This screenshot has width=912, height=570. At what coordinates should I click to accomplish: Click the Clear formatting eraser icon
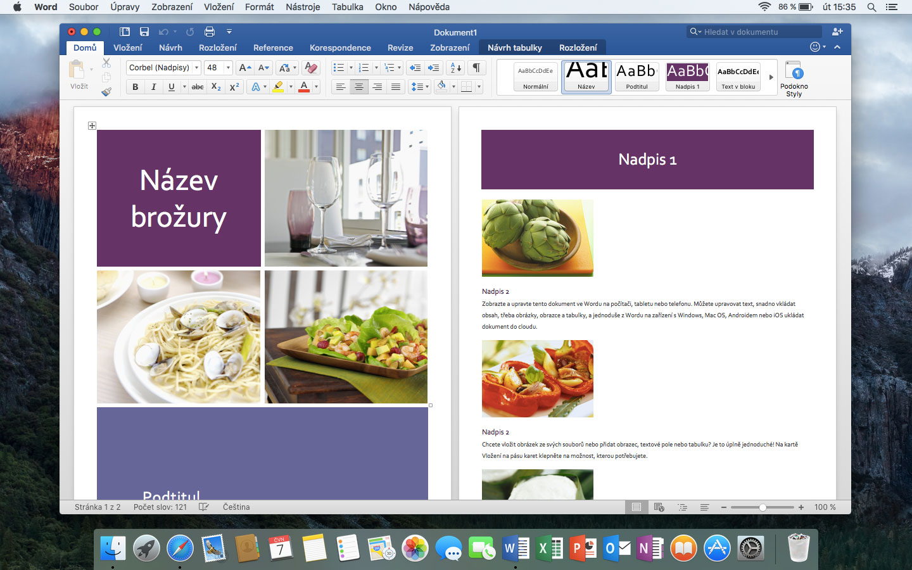coord(310,68)
